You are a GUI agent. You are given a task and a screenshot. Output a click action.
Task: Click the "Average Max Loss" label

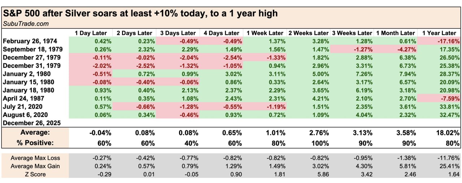35,158
